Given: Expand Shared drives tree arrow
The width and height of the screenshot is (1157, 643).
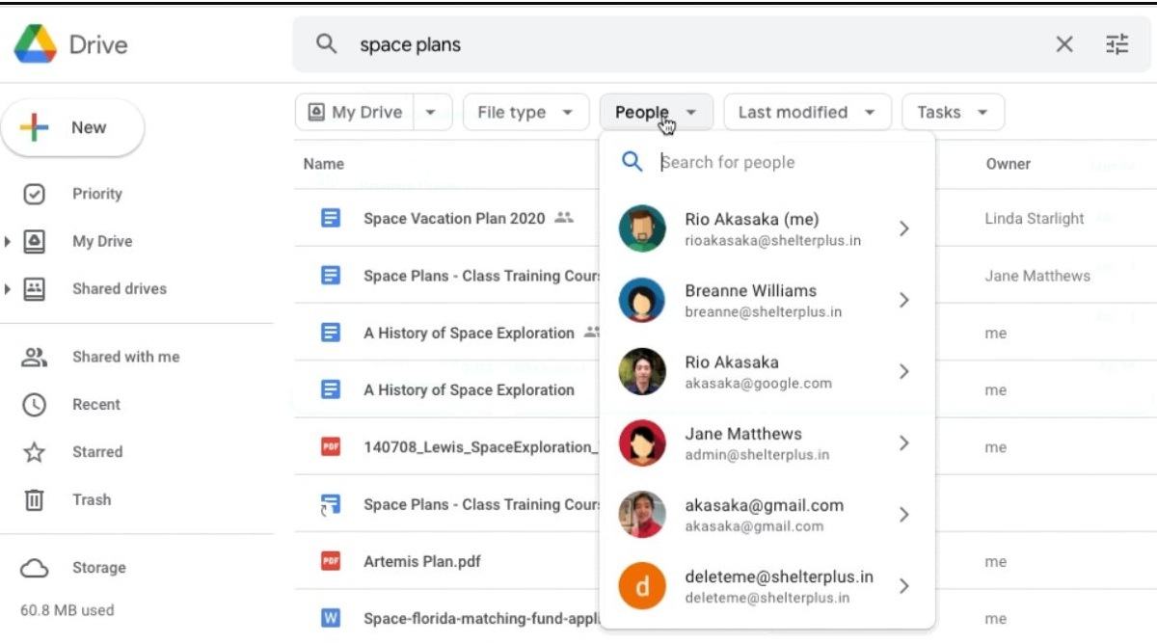Looking at the screenshot, I should (9, 289).
